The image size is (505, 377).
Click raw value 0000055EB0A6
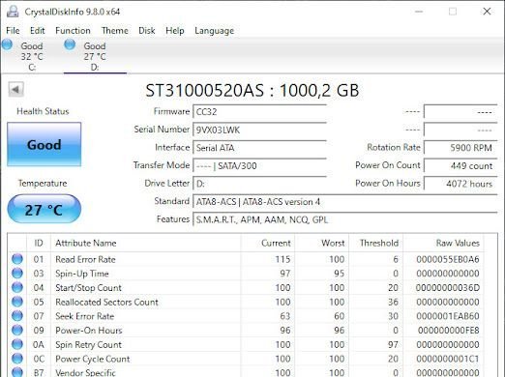[448, 259]
